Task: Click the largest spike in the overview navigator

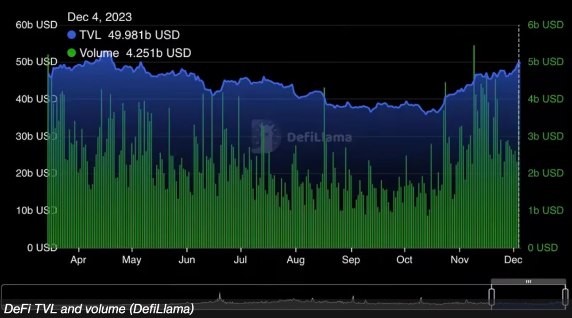Action: coord(220,296)
